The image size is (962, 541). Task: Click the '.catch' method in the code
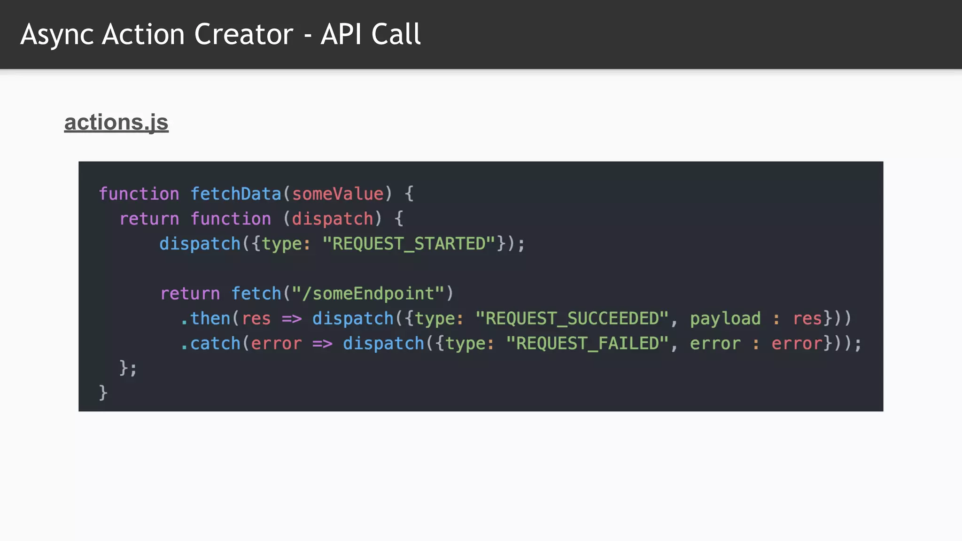tap(210, 343)
